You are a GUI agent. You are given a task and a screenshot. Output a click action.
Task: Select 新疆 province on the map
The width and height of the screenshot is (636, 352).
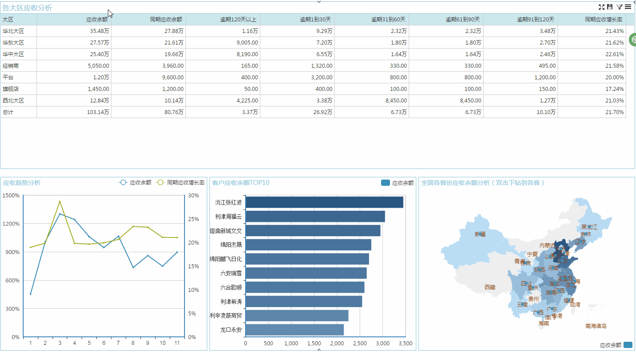(x=480, y=234)
